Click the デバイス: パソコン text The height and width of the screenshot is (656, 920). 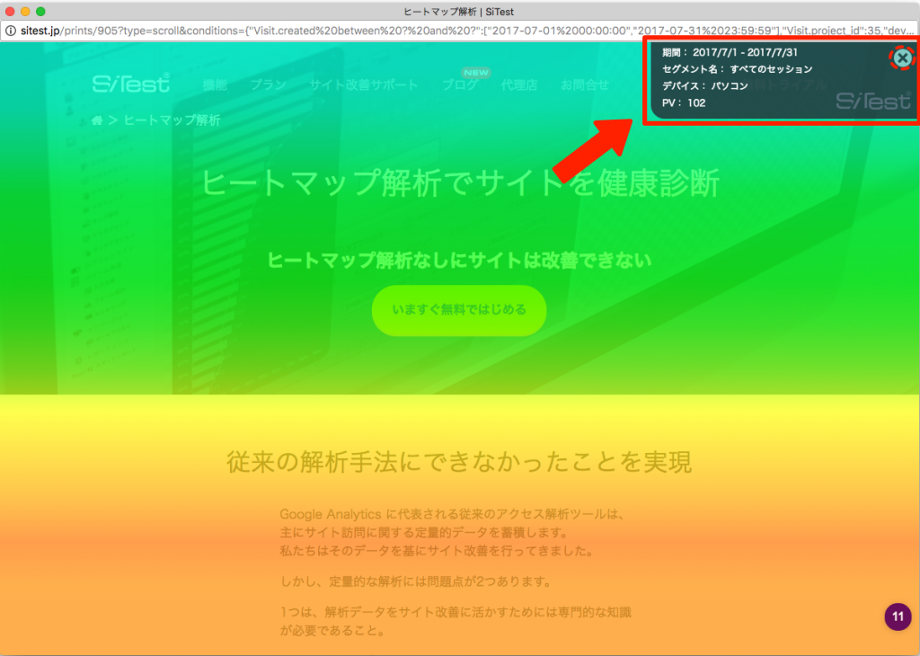tap(705, 85)
